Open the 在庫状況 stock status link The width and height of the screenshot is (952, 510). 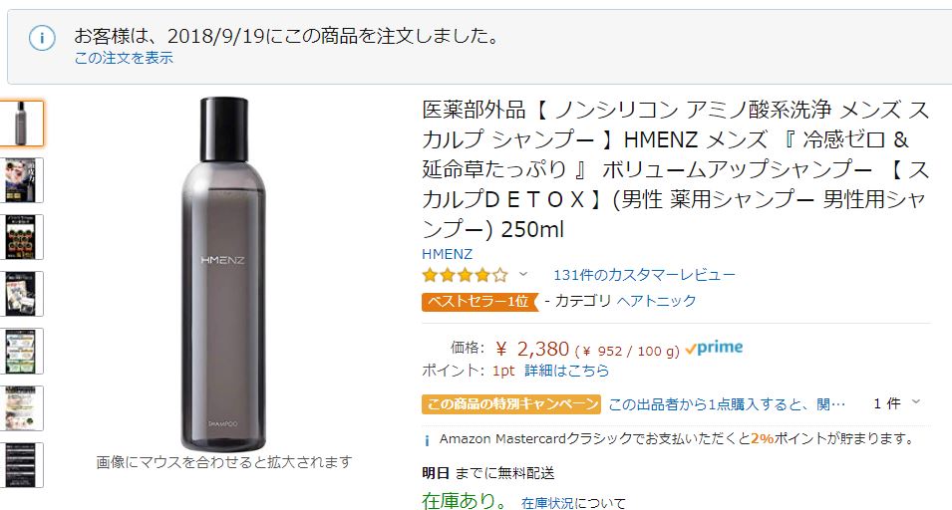pyautogui.click(x=547, y=503)
